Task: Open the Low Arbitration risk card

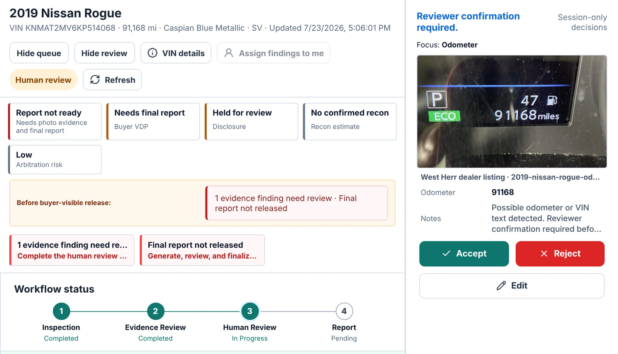Action: tap(55, 159)
